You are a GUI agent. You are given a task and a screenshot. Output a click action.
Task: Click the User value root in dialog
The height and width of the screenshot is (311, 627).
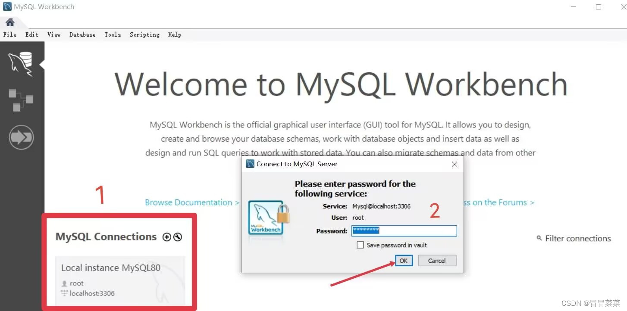(358, 218)
